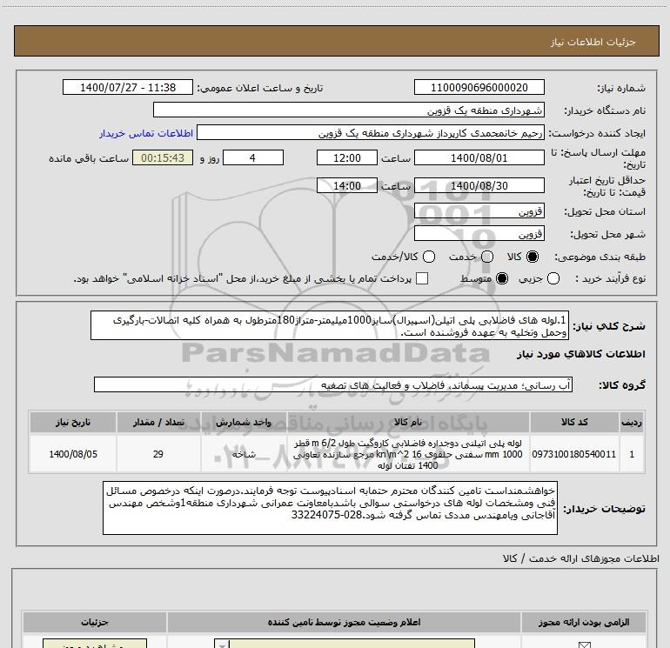Click the واحد شمارش column header
The image size is (670, 648).
244,422
